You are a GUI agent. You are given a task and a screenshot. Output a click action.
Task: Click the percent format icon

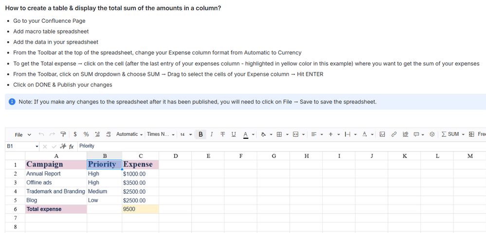[x=86, y=134]
